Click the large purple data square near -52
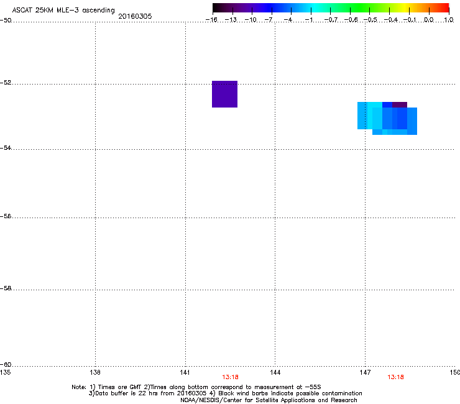This screenshot has height=404, width=460. (x=225, y=94)
